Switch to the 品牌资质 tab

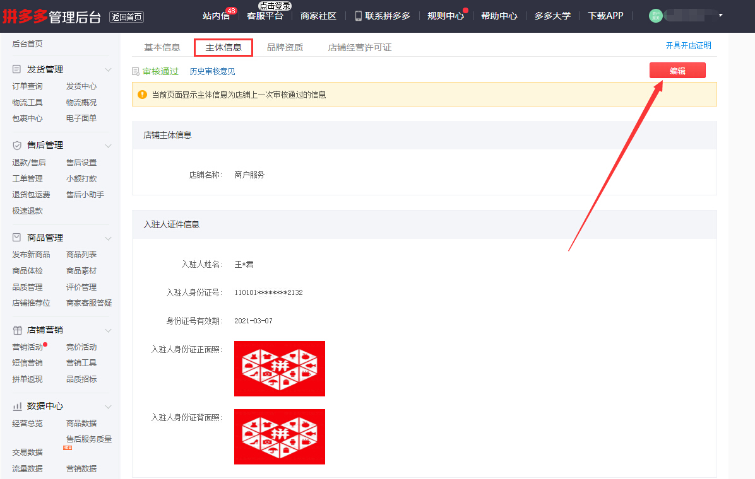point(285,47)
